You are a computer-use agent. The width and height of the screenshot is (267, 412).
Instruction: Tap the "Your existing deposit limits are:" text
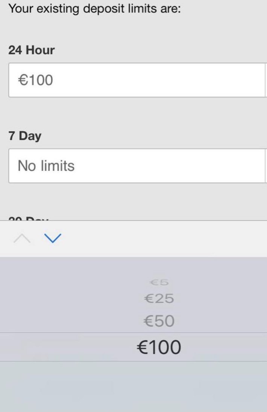(94, 8)
